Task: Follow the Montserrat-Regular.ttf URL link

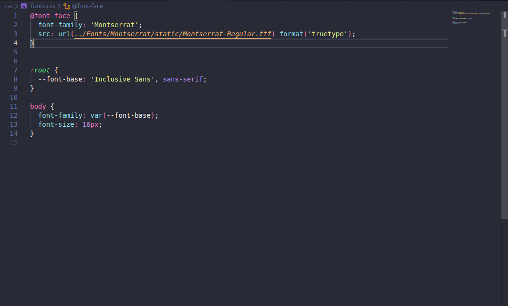Action: click(173, 34)
